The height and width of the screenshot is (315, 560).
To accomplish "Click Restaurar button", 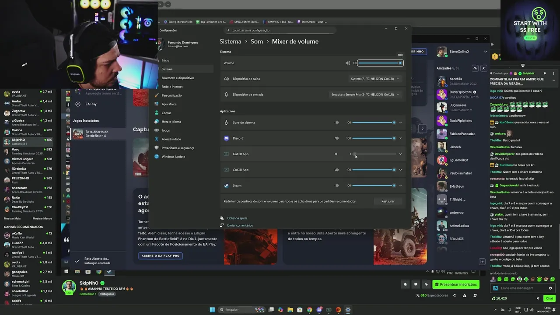I will pos(388,201).
